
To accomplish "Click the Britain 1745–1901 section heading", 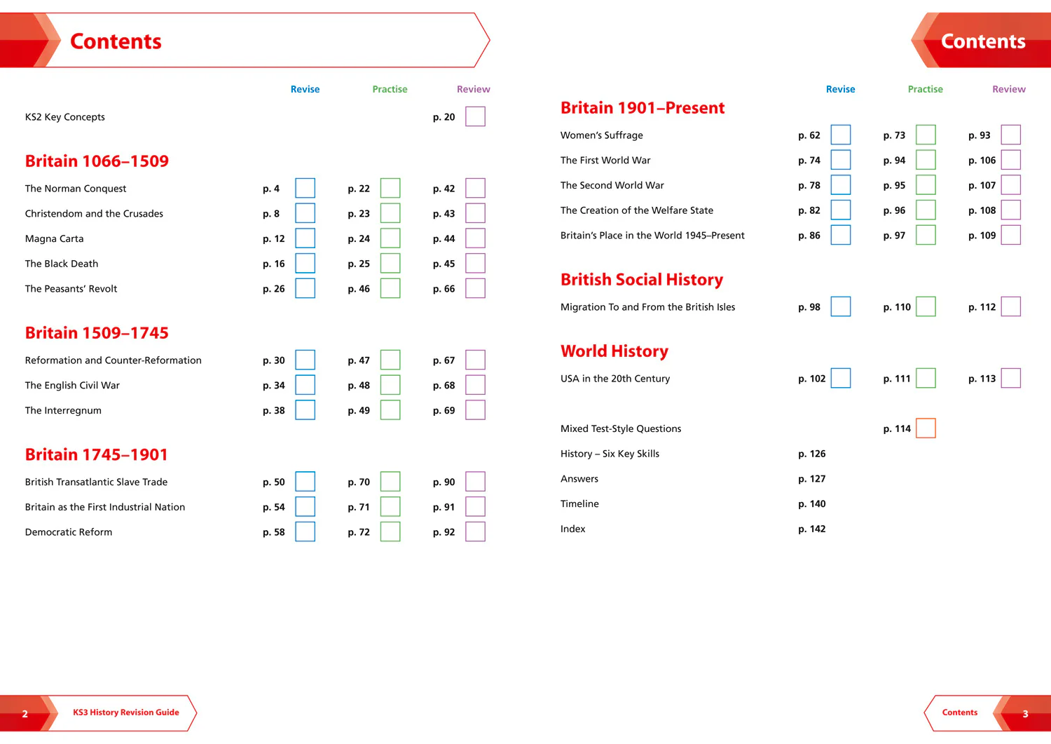I will point(97,454).
